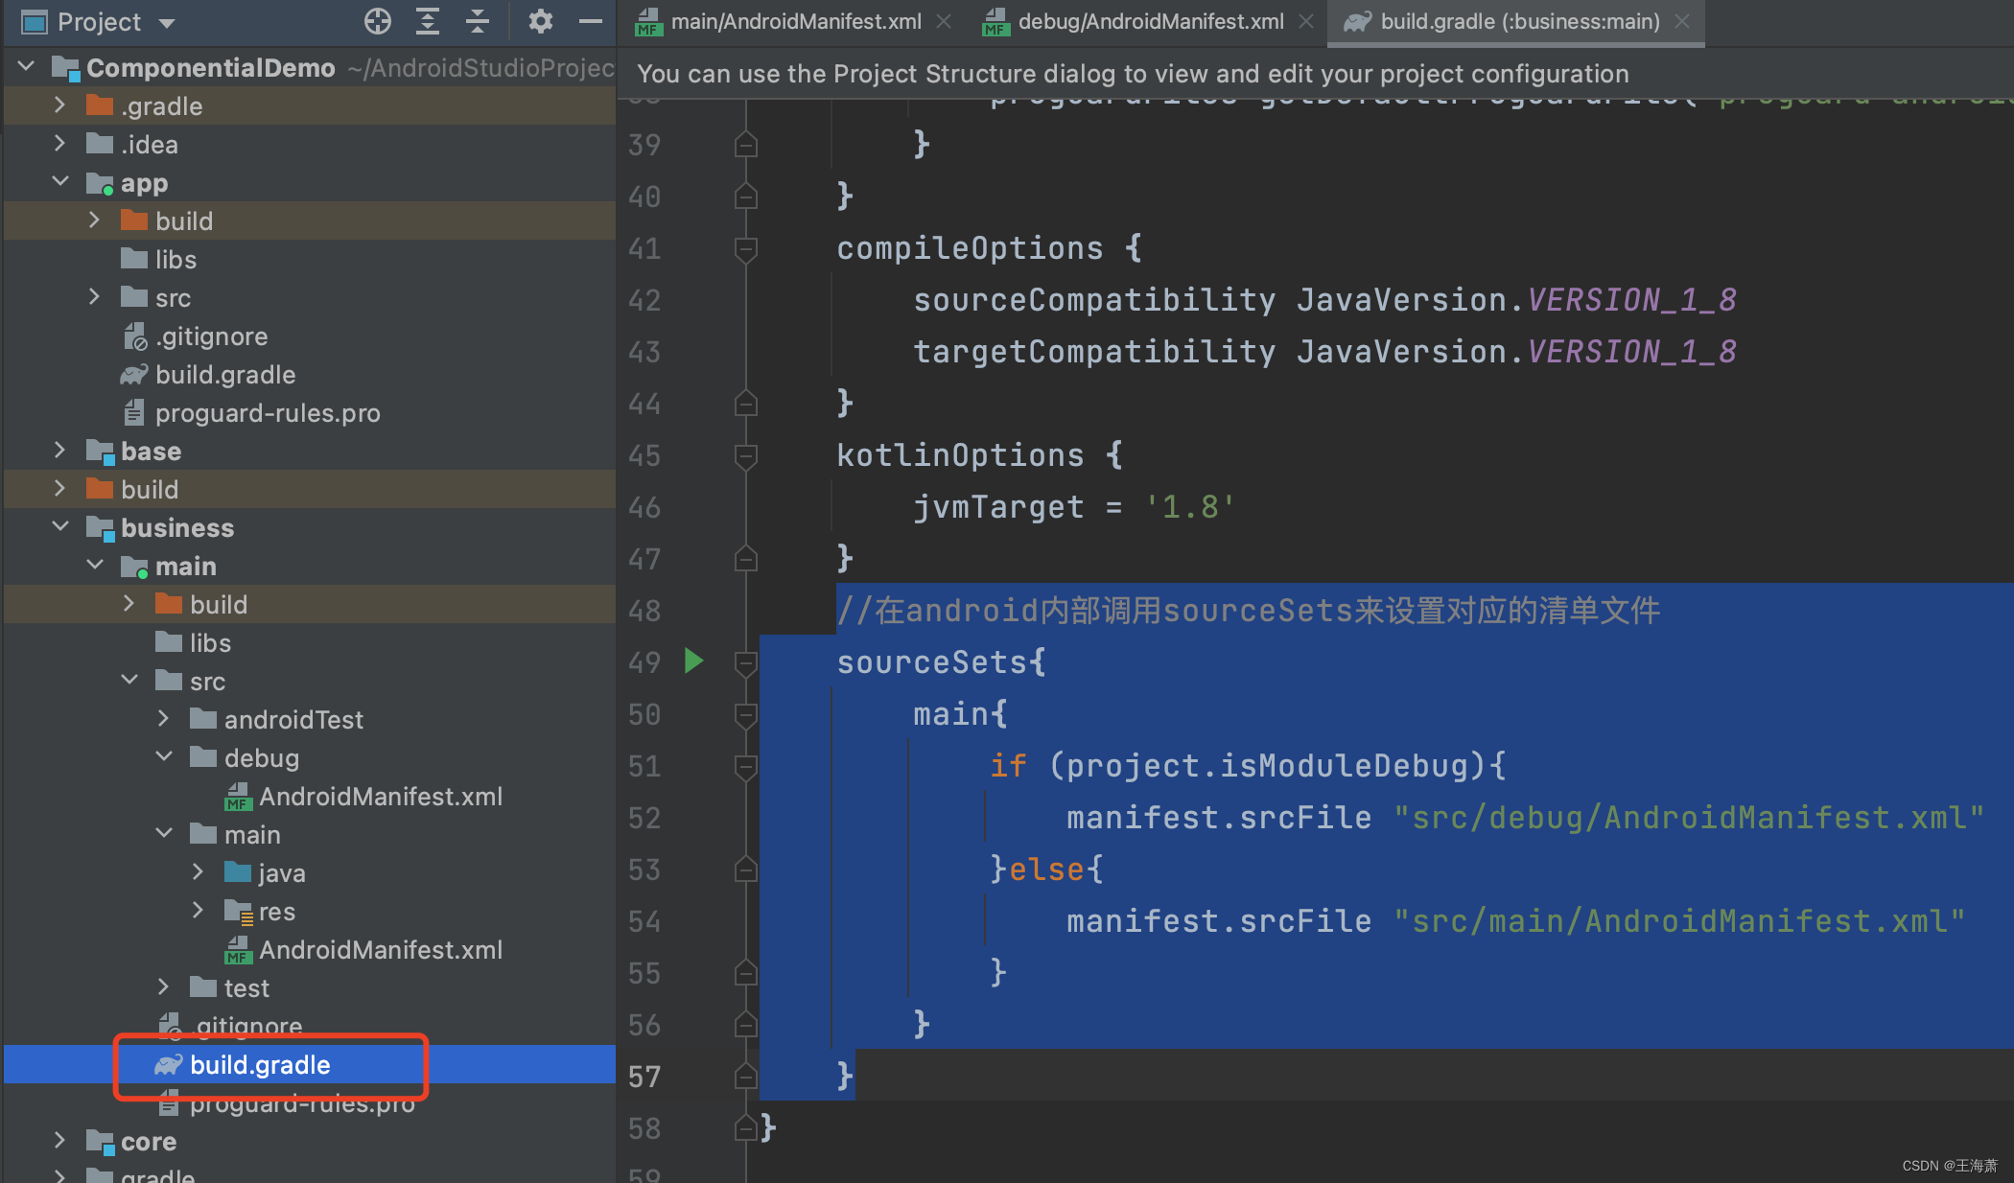Screen dimensions: 2014x1183
Task: Select app's build.gradle file
Action: tap(224, 375)
